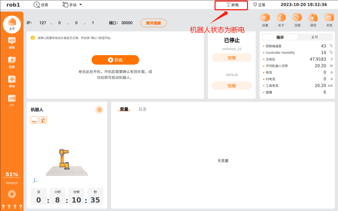Click the 注销 logout icon

click(297, 18)
